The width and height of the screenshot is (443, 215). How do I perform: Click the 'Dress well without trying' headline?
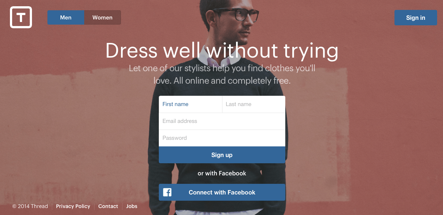(222, 51)
